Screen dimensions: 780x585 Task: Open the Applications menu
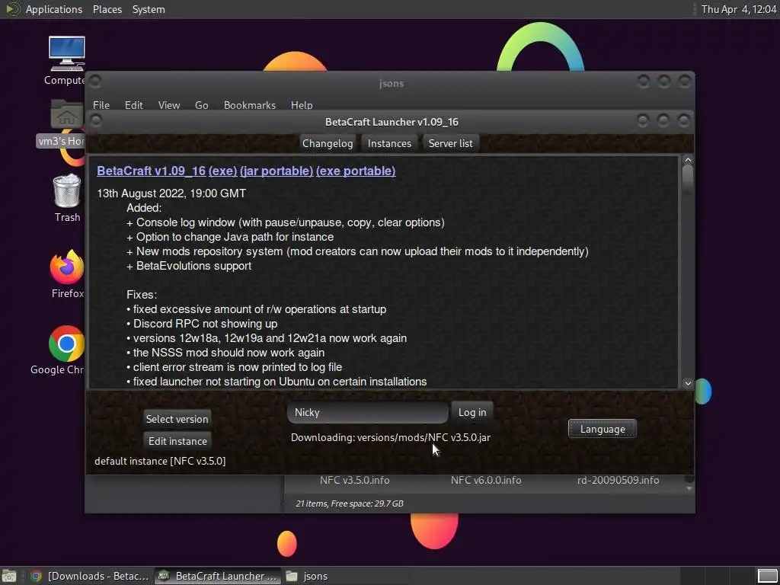[54, 9]
